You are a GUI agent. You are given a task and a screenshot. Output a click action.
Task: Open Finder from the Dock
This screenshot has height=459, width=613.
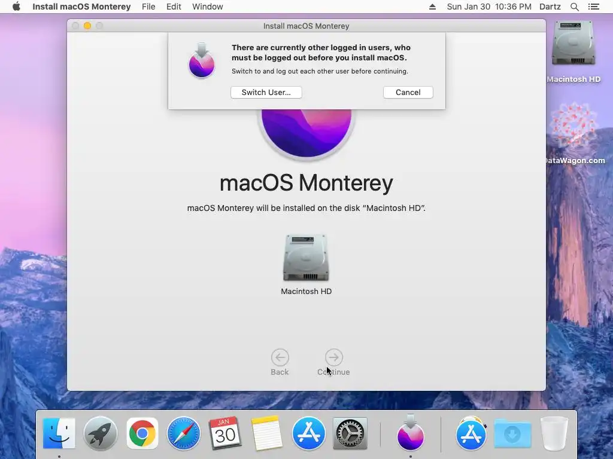pyautogui.click(x=59, y=433)
